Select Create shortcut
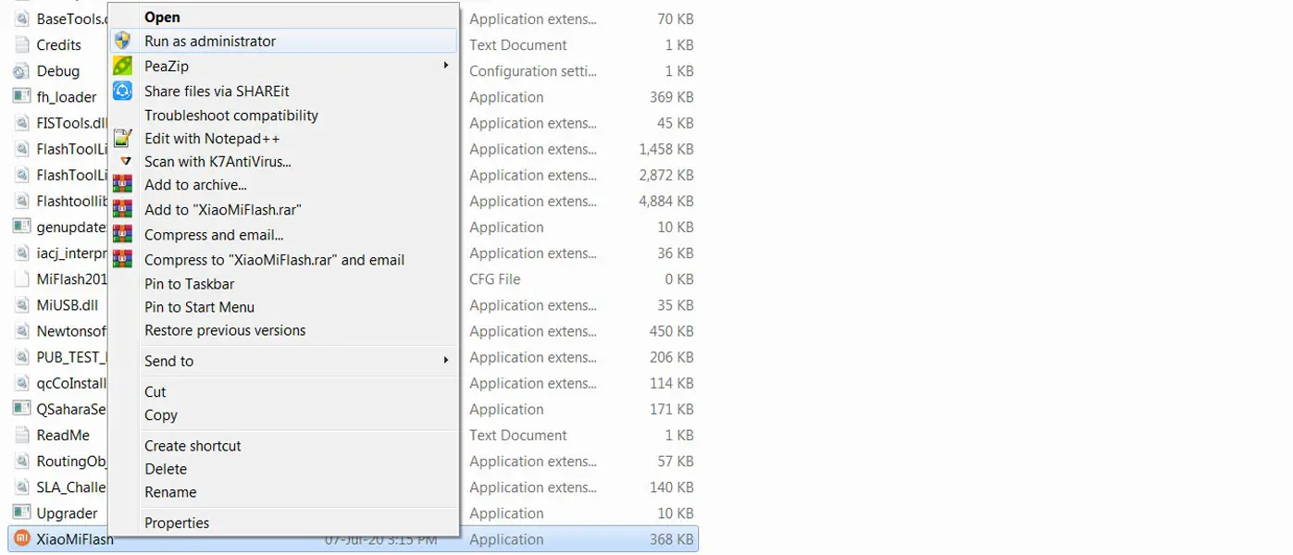The width and height of the screenshot is (1293, 555). pyautogui.click(x=193, y=445)
